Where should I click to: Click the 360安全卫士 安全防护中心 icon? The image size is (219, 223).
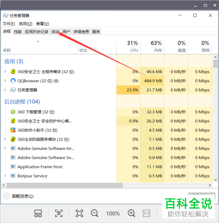coord(13,121)
